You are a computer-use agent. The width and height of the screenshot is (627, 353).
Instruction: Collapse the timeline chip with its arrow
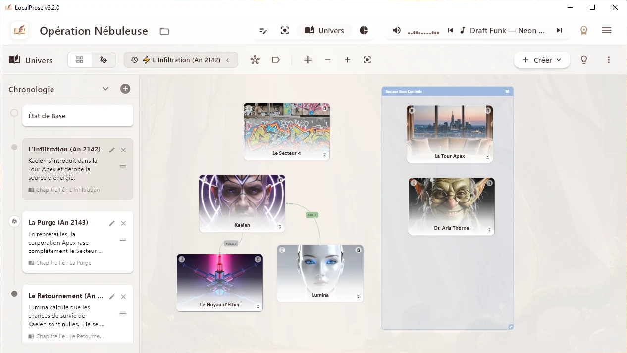(228, 60)
